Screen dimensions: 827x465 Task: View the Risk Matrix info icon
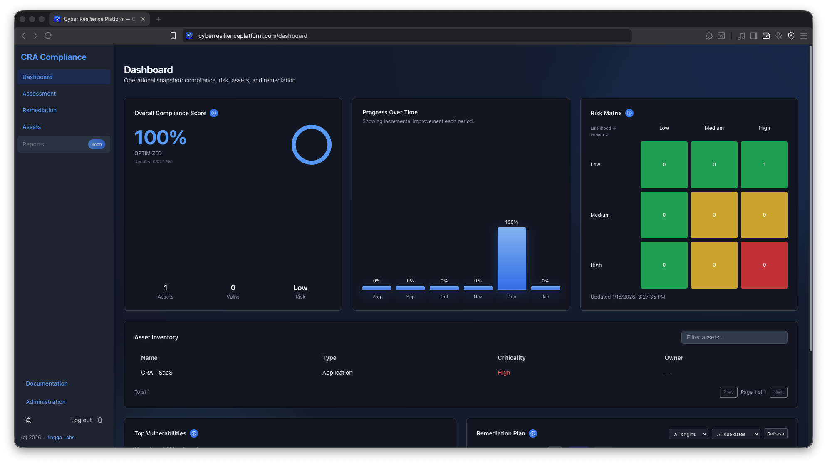(629, 113)
